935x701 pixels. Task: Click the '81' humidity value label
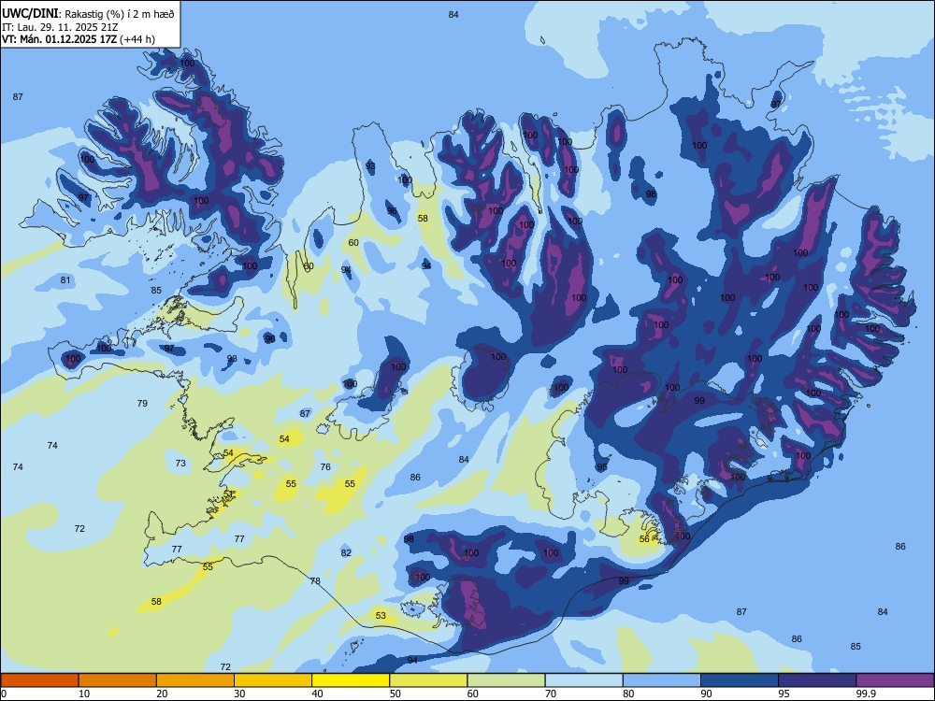tap(65, 280)
